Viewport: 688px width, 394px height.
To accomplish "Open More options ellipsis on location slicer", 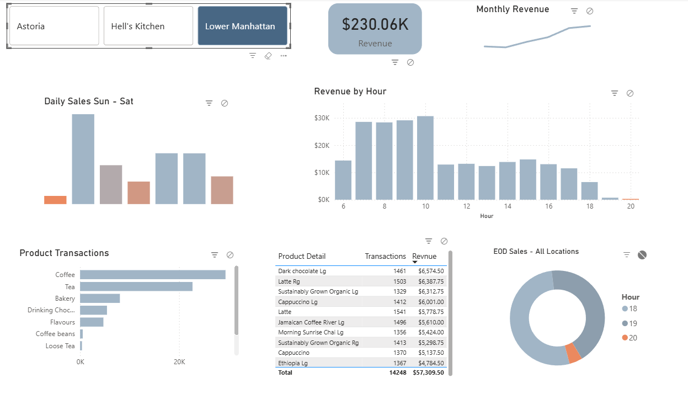I will pyautogui.click(x=284, y=56).
